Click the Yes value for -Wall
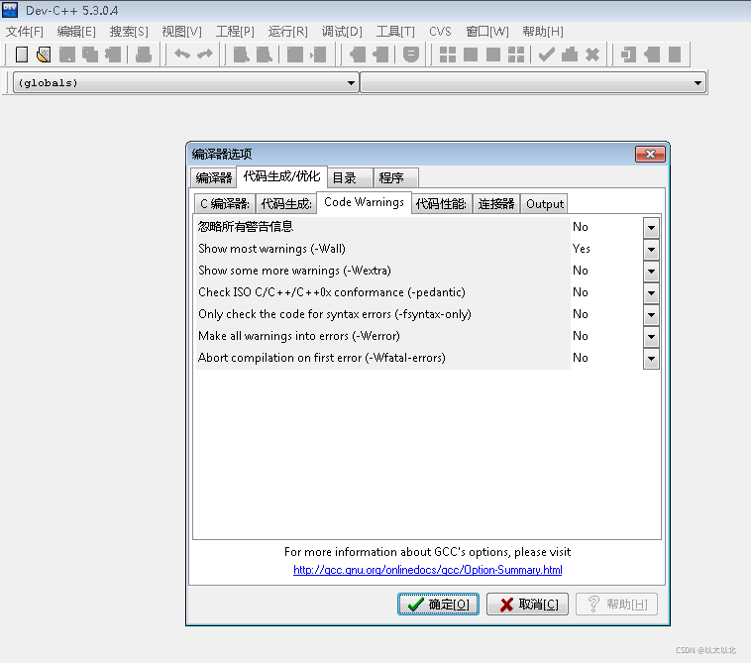The width and height of the screenshot is (751, 663). [581, 249]
